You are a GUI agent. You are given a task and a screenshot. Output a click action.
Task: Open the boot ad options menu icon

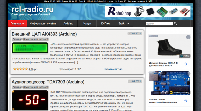tap(188, 37)
